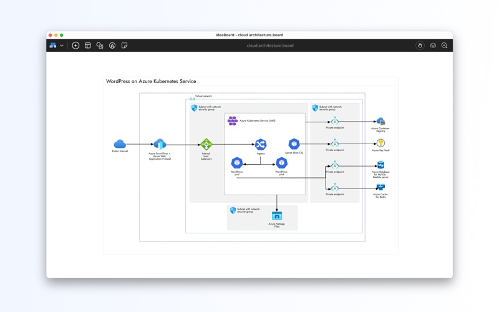The height and width of the screenshot is (312, 499).
Task: Click the Azure NetApp Files icon
Action: coord(277,216)
